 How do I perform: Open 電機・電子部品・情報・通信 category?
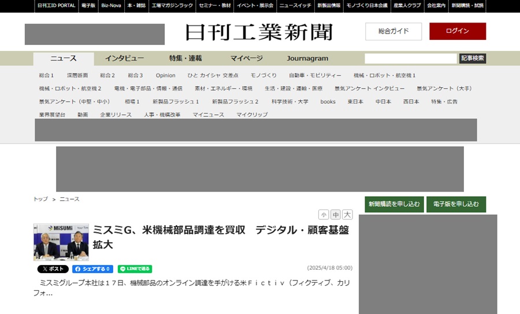click(x=148, y=88)
